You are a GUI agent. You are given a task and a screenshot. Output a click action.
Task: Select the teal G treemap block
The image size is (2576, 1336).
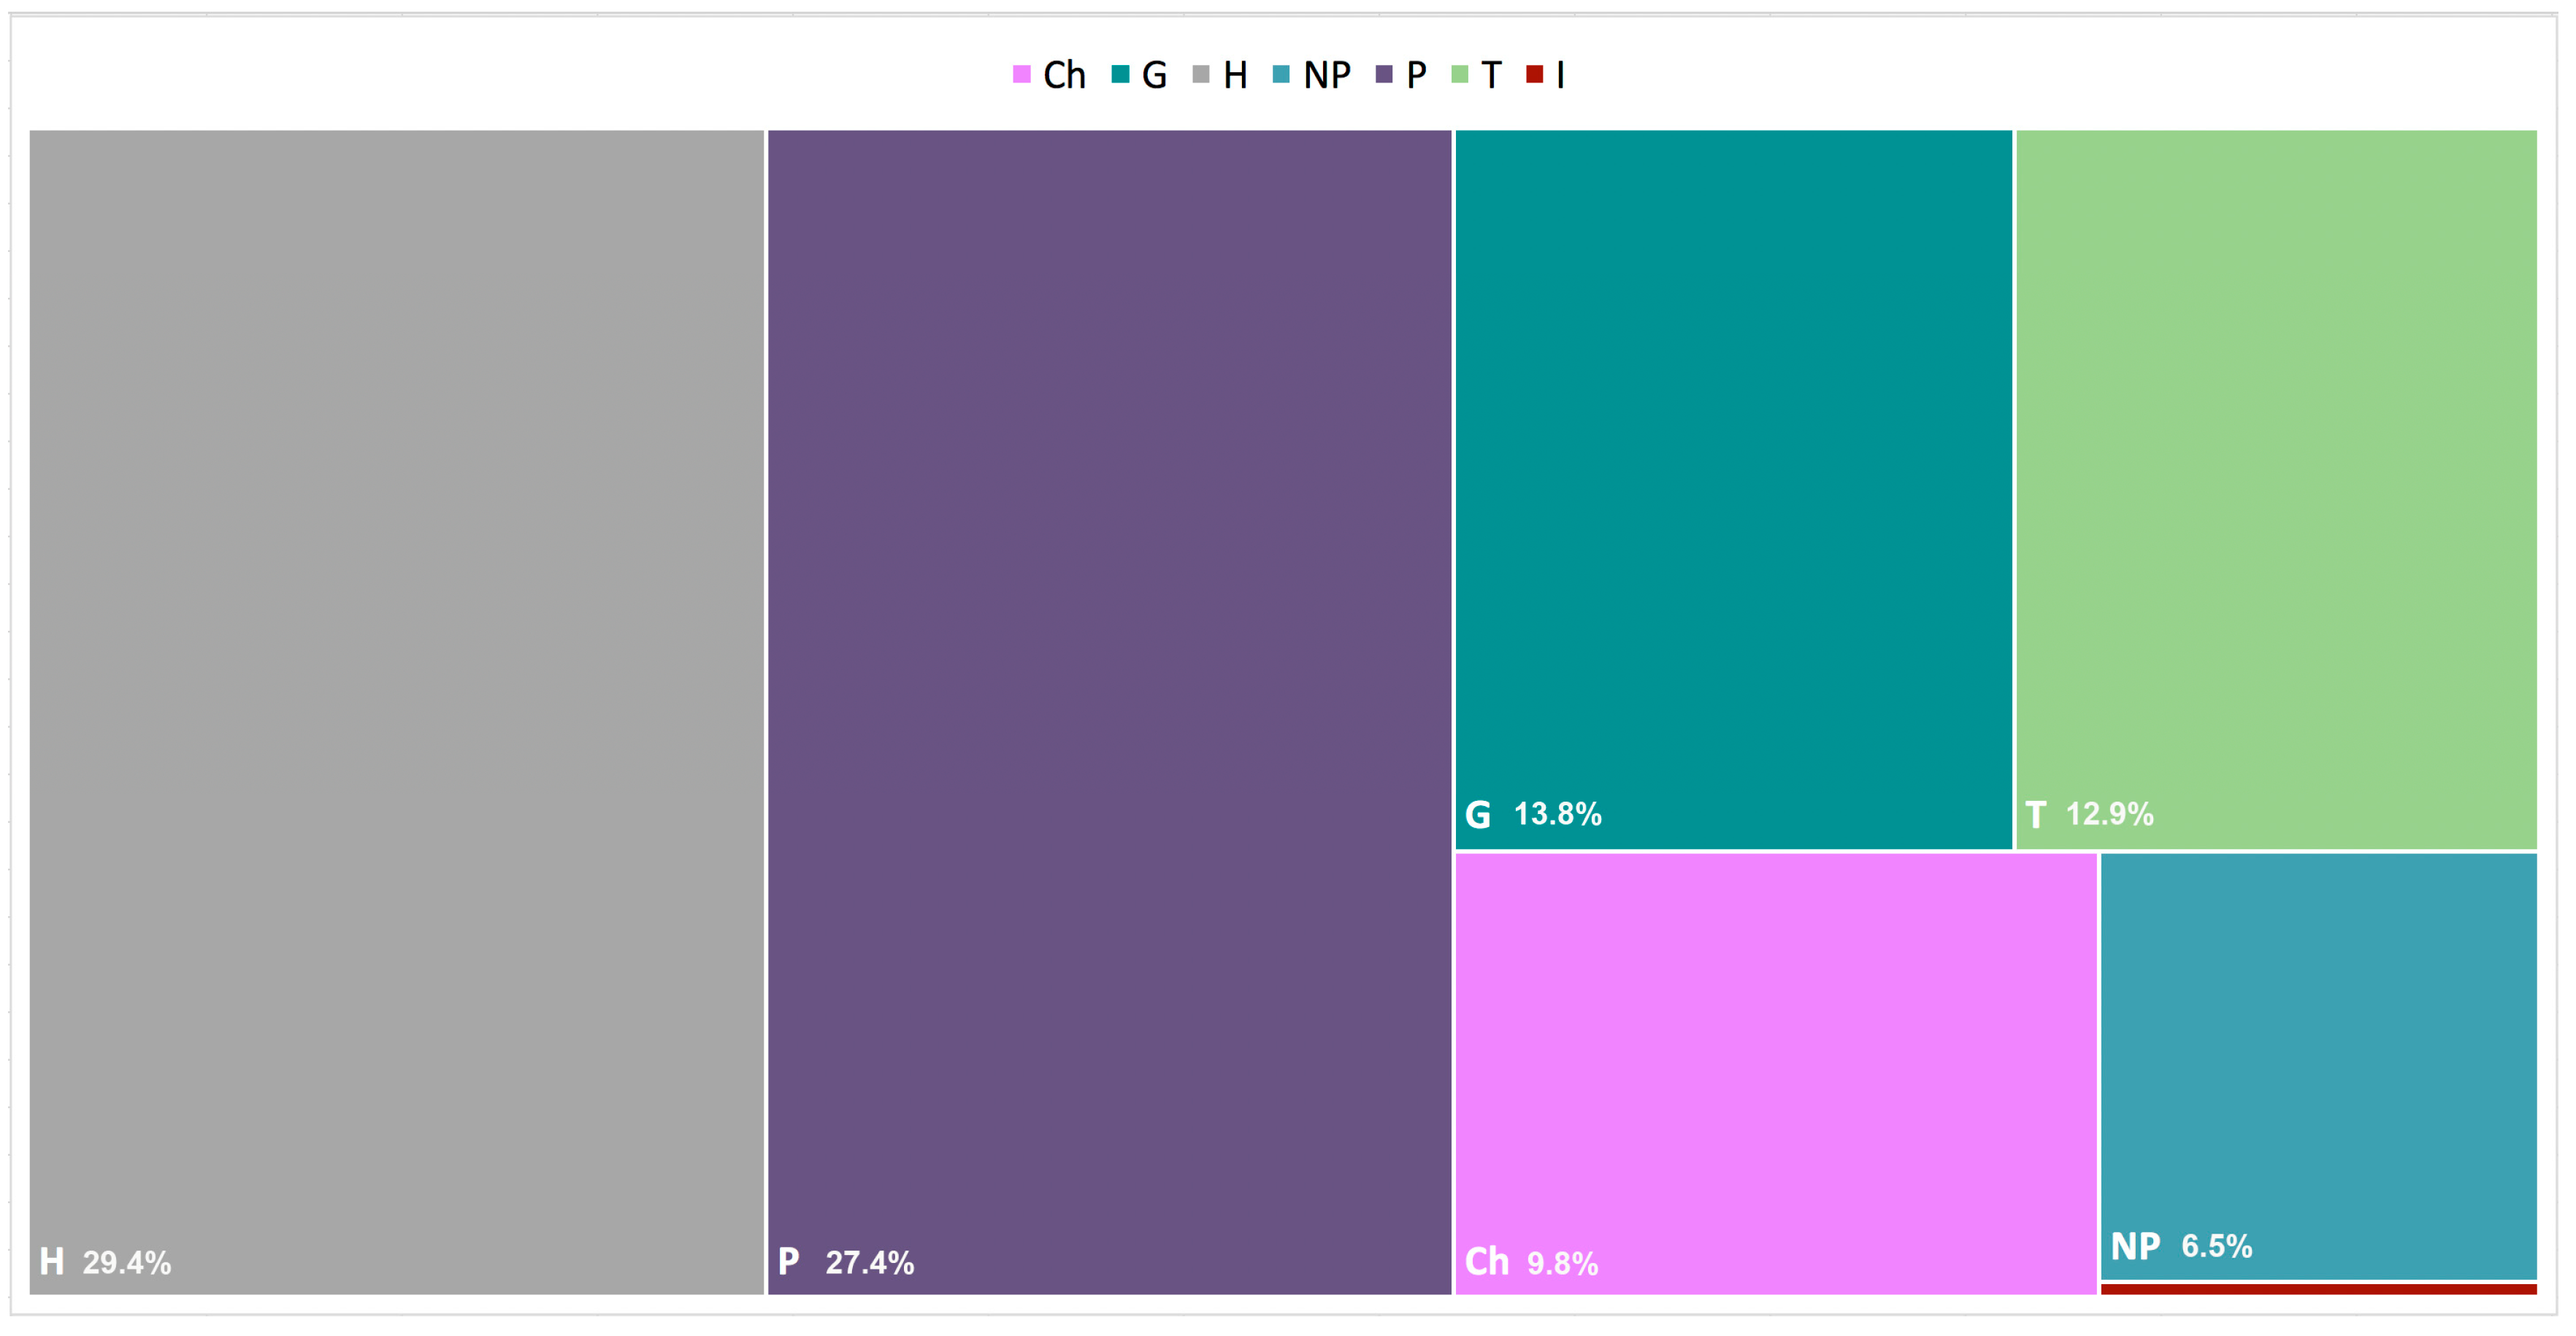[1733, 450]
